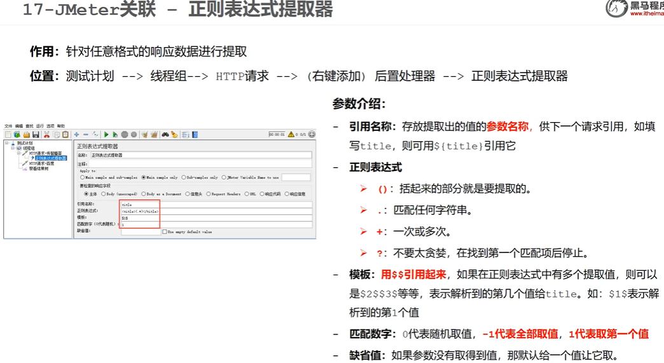The width and height of the screenshot is (664, 363).
Task: Save the test plan with floppy icon
Action: coord(36,135)
